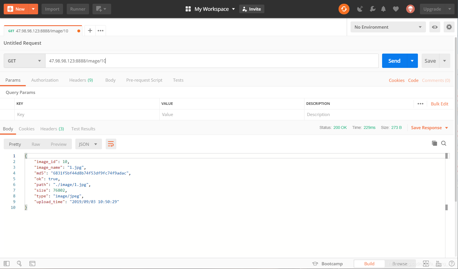
Task: Click the request URL field
Action: [212, 61]
